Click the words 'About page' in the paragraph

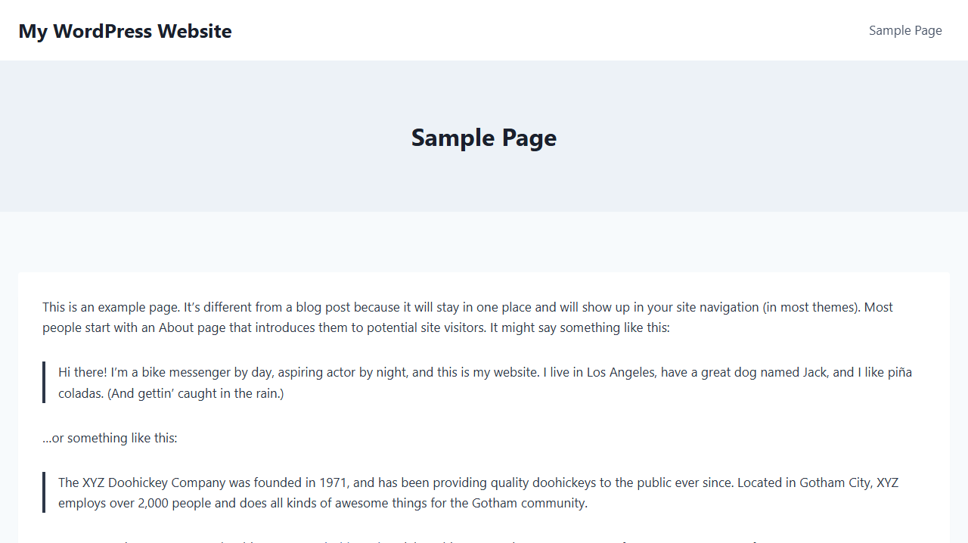[191, 327]
